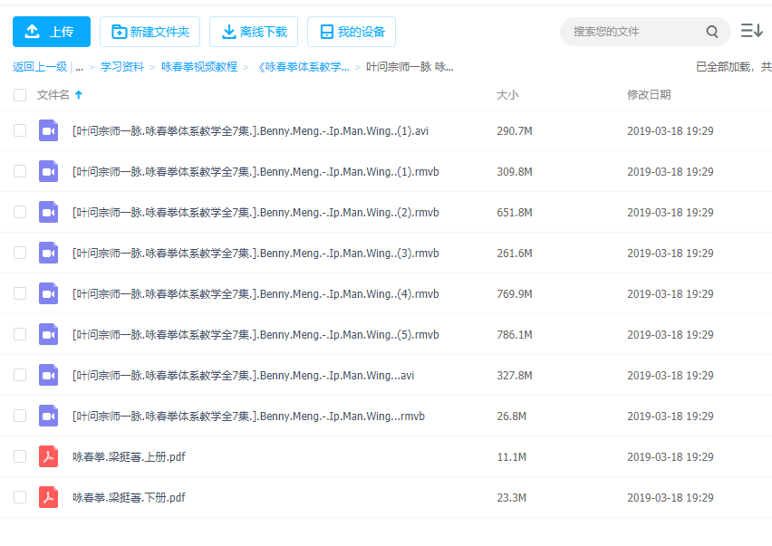Open 咏春拳.梁挺著.上册.pdf file name
The image size is (772, 546).
tap(129, 457)
